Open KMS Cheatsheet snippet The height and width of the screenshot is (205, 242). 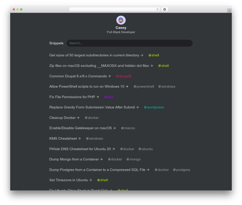[x=65, y=139]
